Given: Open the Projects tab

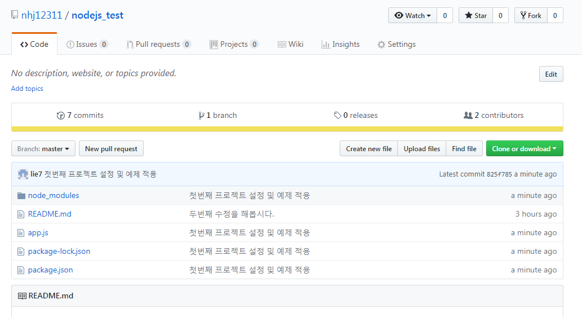Looking at the screenshot, I should [234, 44].
